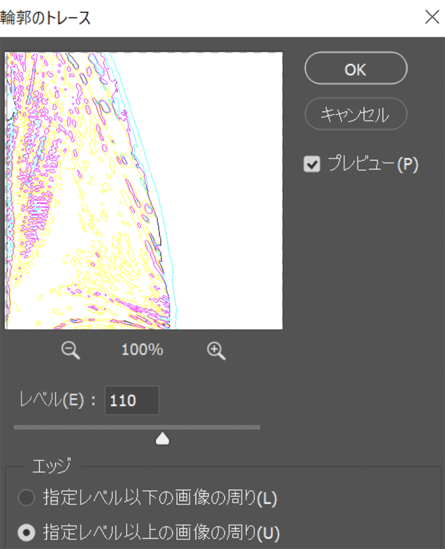Click inside the contour preview image
The width and height of the screenshot is (445, 549).
[144, 191]
